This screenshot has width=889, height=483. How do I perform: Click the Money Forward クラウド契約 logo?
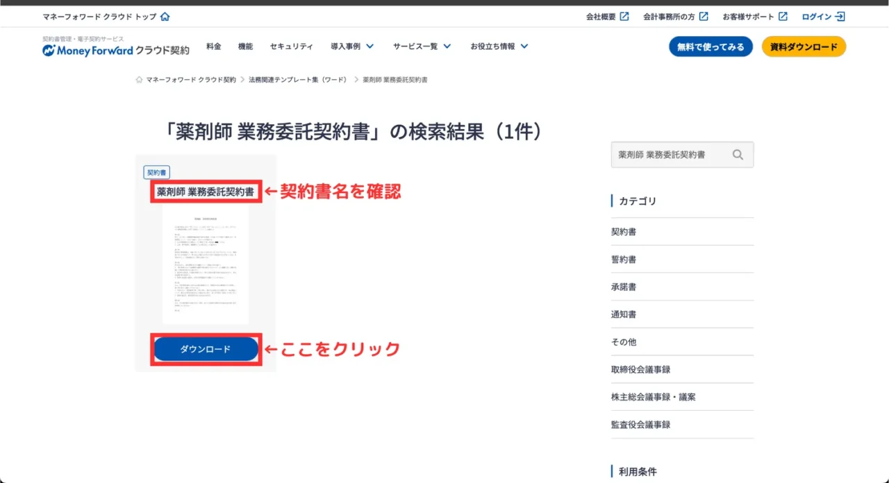coord(115,50)
